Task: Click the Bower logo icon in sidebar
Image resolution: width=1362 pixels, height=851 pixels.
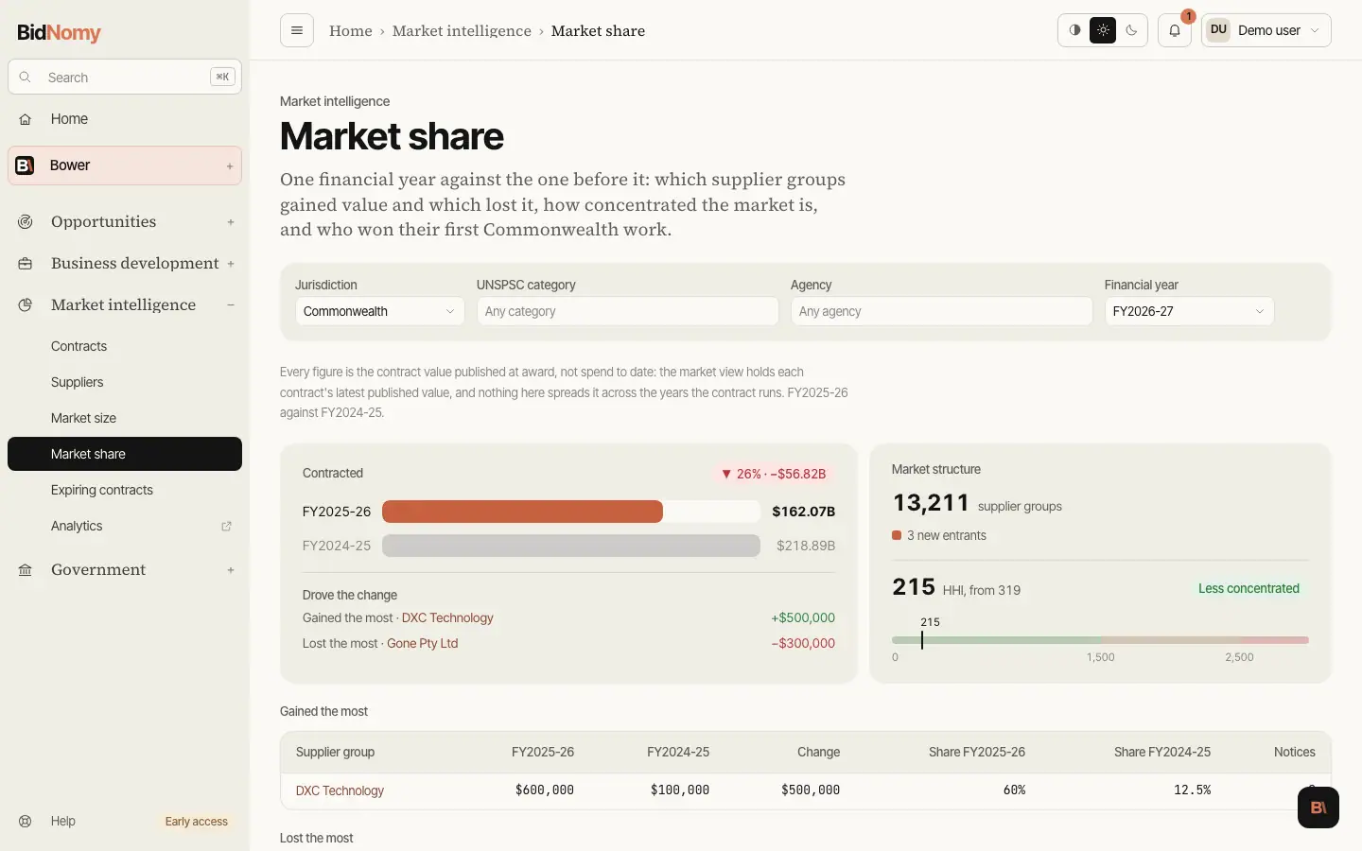Action: point(26,165)
